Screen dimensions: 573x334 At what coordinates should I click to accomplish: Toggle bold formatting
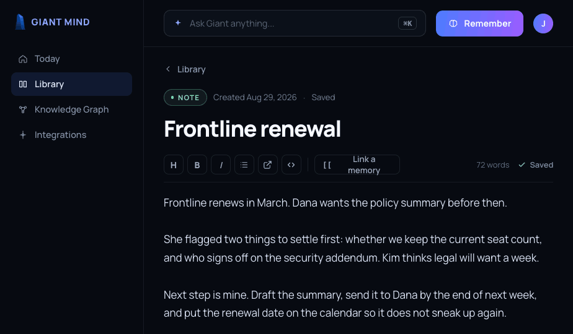(197, 165)
